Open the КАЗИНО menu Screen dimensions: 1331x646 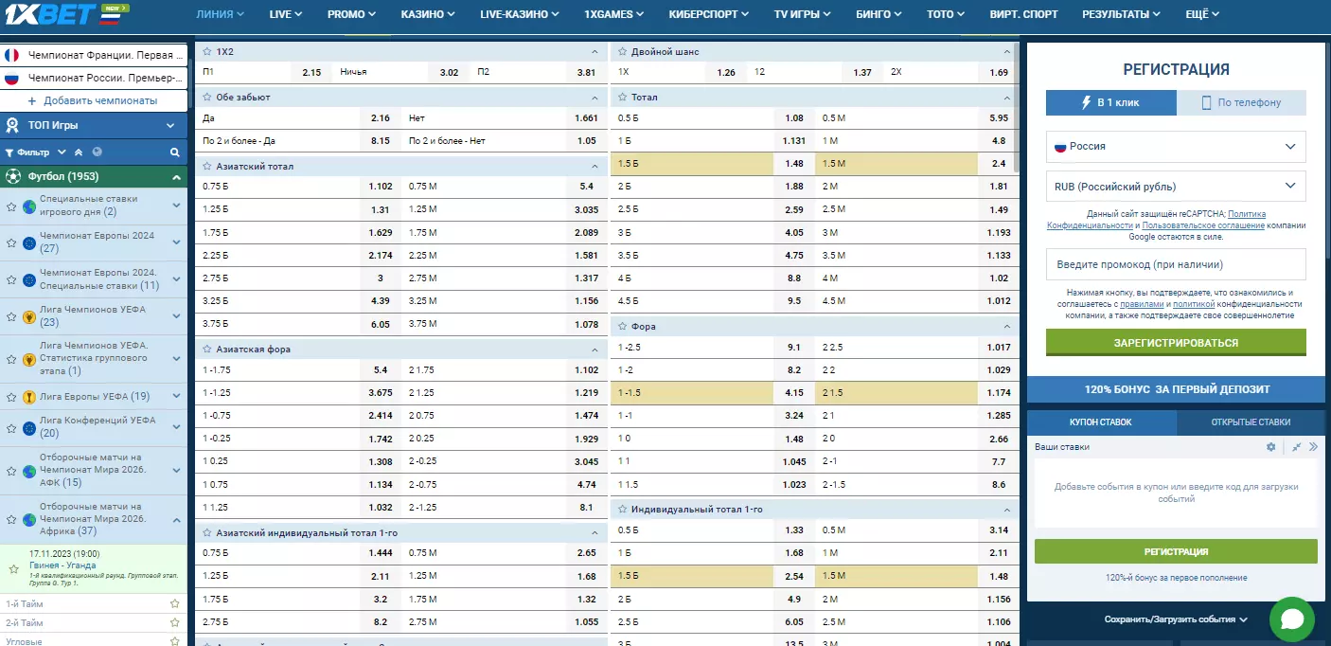pyautogui.click(x=427, y=14)
